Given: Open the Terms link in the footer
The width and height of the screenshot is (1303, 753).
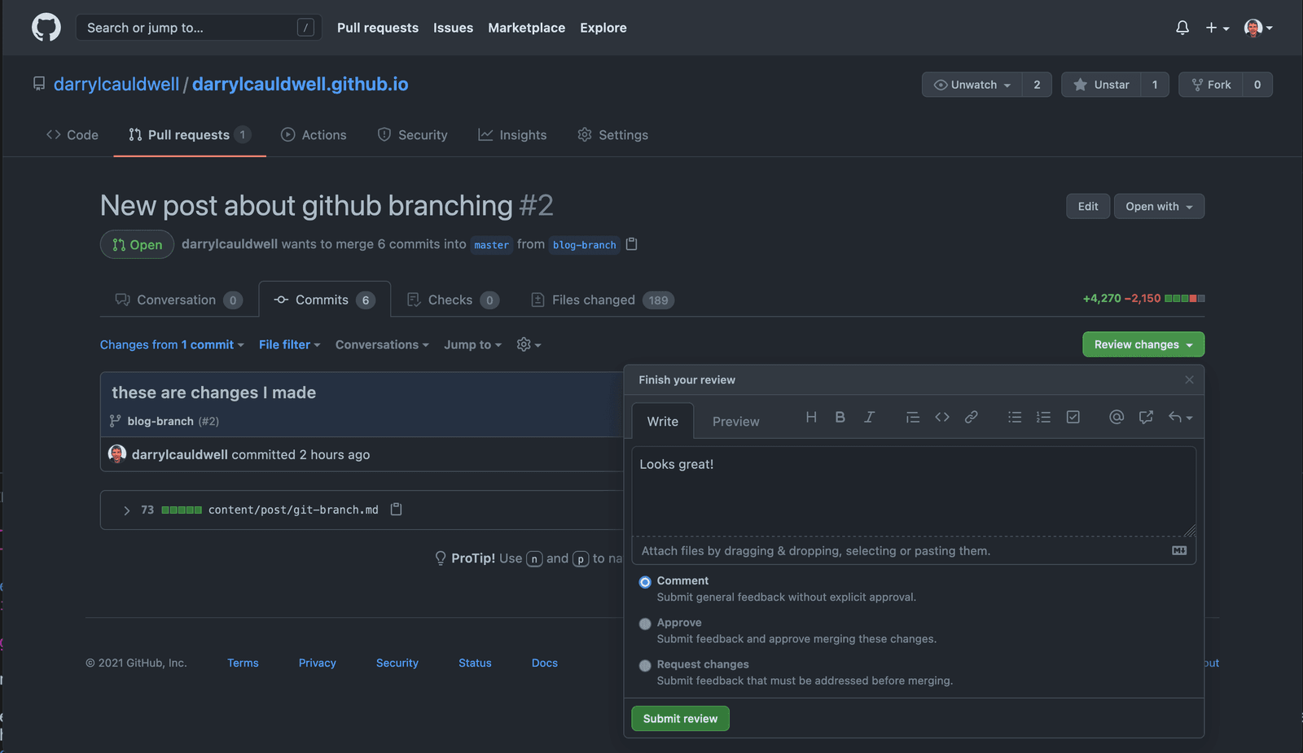Looking at the screenshot, I should [243, 663].
